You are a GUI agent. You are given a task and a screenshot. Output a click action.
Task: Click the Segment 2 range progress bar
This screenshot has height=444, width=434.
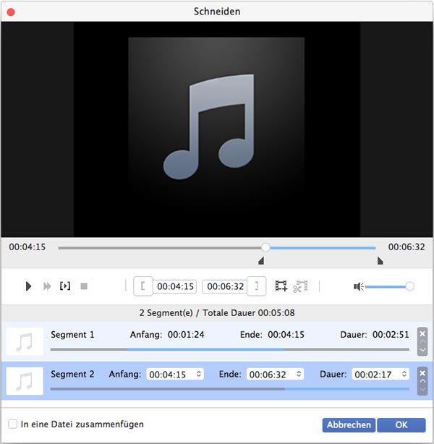coord(230,389)
